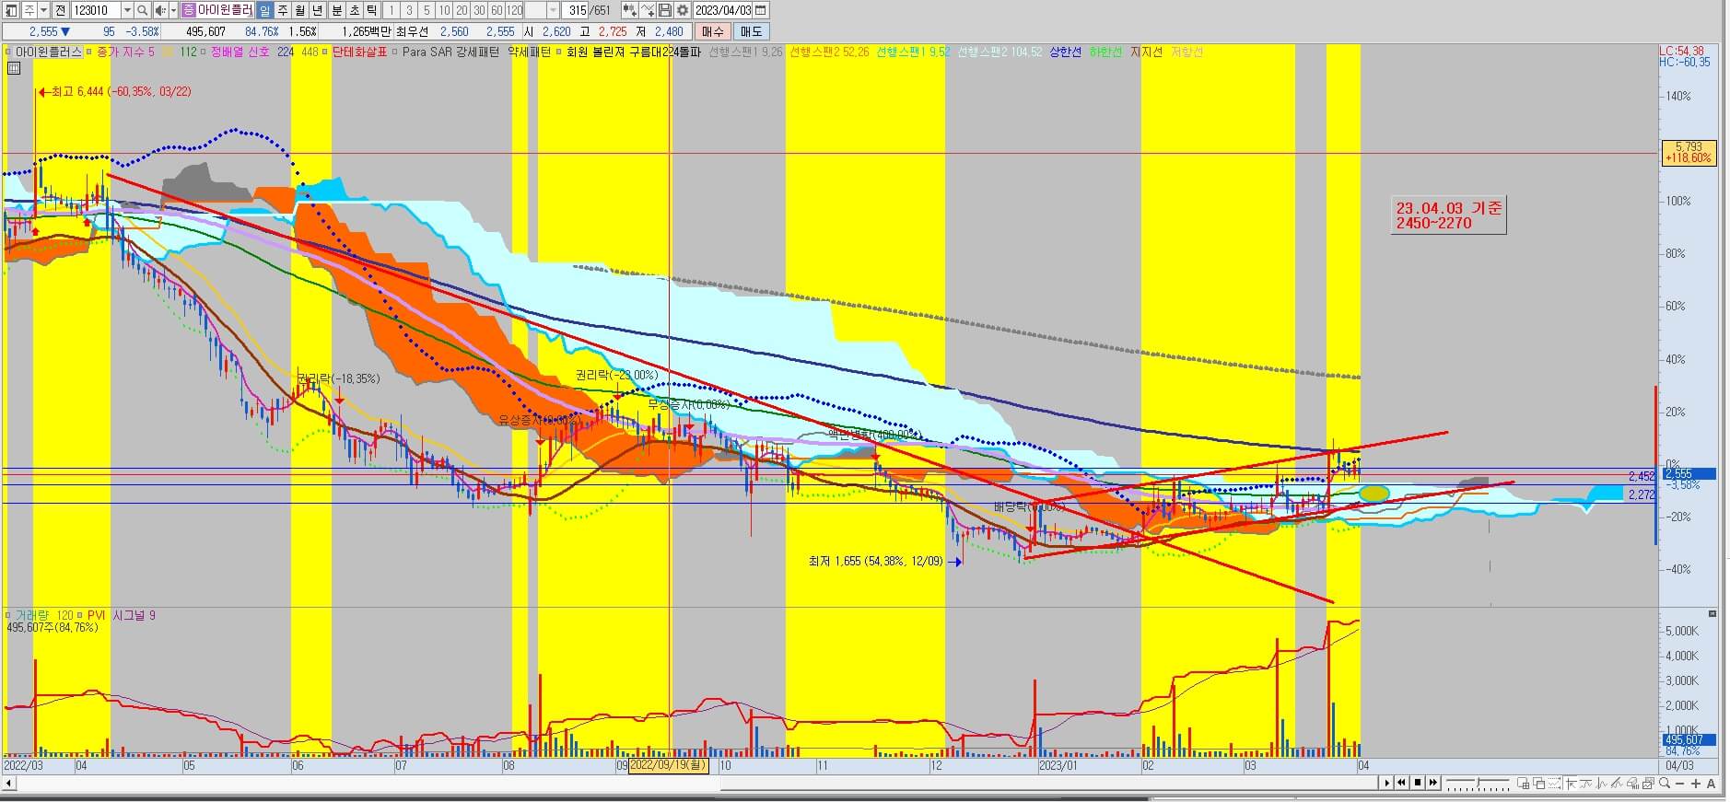Image resolution: width=1730 pixels, height=802 pixels.
Task: Zoom out with the minus icon
Action: pos(1679,784)
